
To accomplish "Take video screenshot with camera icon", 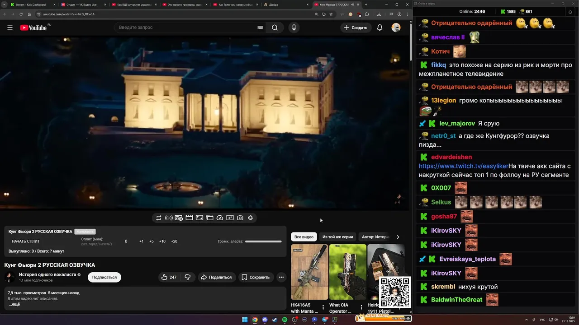I will (x=240, y=218).
